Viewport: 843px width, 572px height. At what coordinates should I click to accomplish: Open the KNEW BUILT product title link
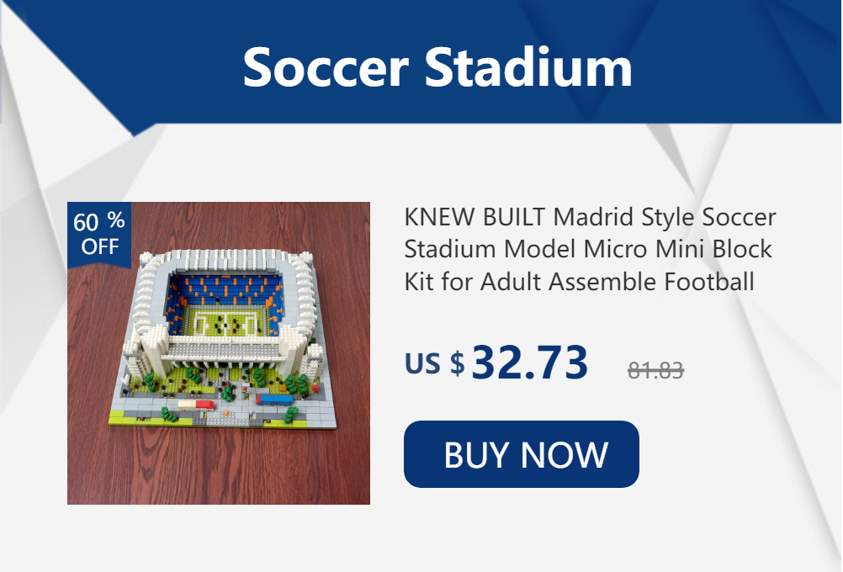pos(590,249)
